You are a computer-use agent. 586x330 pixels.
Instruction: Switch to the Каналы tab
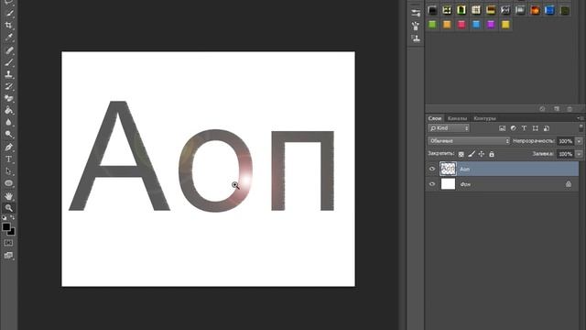458,118
